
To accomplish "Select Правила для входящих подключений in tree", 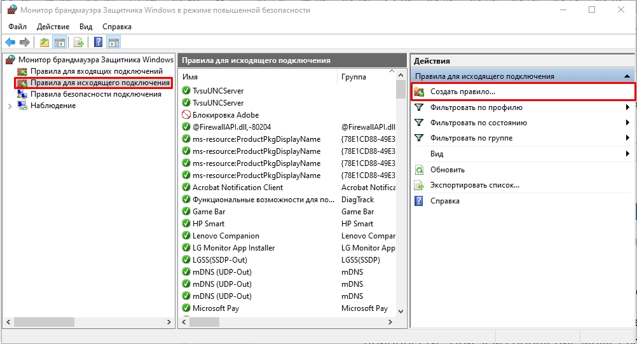I will (88, 71).
